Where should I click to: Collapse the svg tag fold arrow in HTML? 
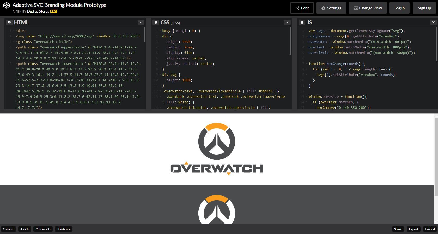coord(14,36)
